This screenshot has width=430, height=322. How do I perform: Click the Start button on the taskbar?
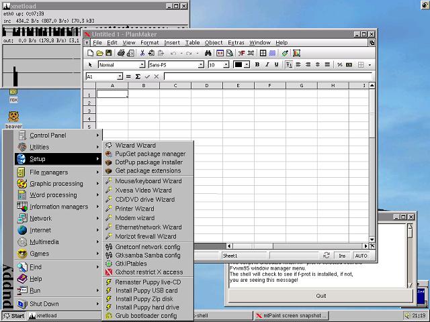13,316
